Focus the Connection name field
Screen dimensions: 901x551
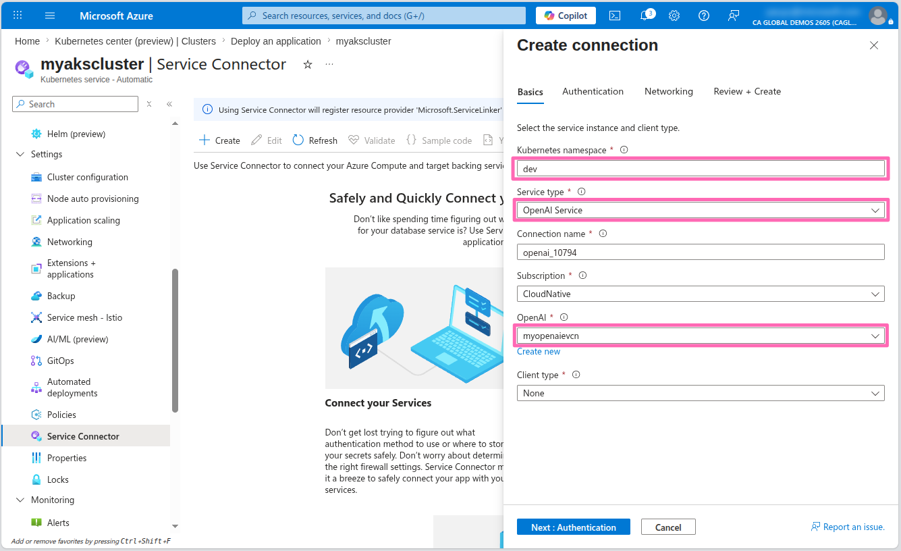click(701, 252)
